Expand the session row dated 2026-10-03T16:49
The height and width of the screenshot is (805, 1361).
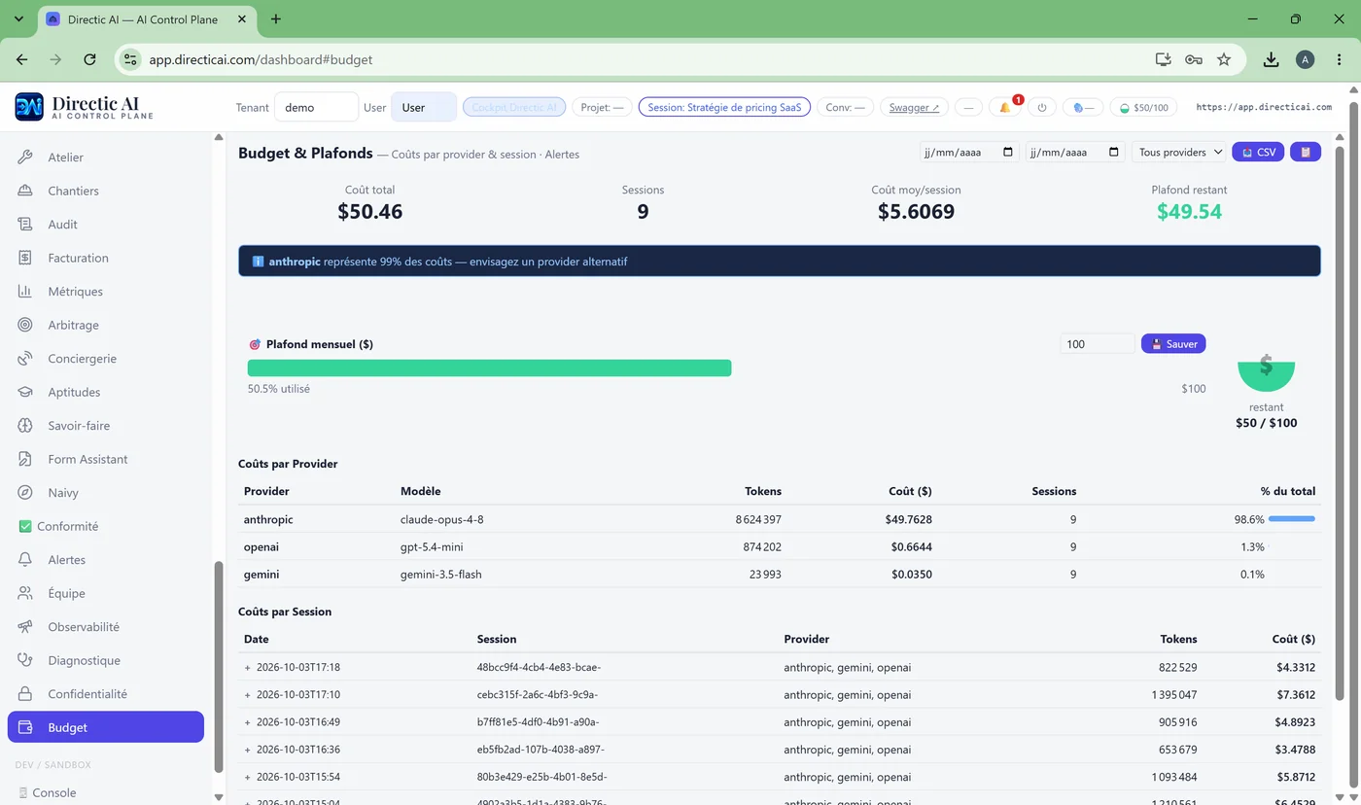[247, 722]
